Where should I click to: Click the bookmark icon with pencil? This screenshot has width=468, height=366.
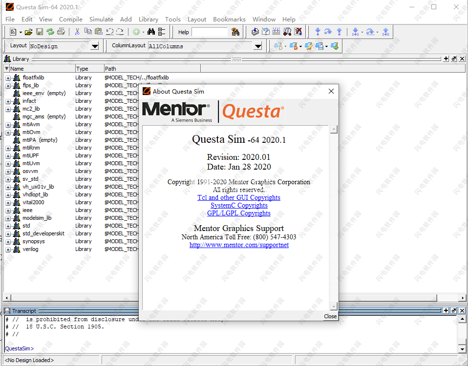(x=309, y=46)
